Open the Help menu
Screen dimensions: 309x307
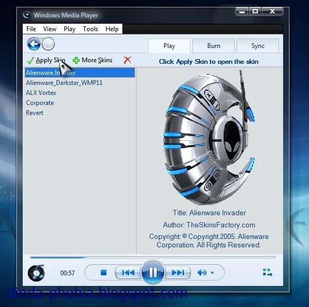(x=112, y=29)
